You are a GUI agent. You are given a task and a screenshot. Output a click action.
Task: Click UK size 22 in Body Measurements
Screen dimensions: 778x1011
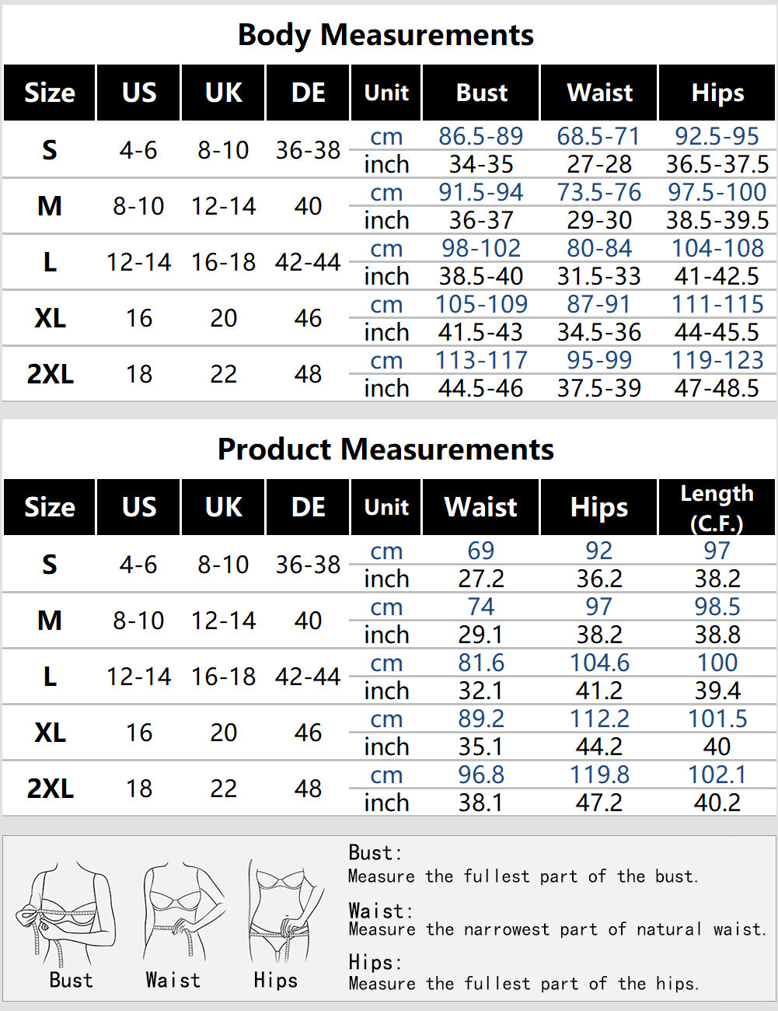coord(223,374)
